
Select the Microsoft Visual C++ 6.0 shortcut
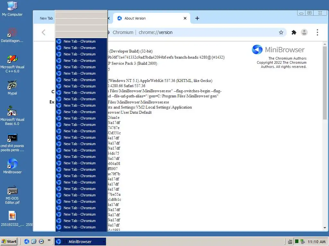(12, 64)
